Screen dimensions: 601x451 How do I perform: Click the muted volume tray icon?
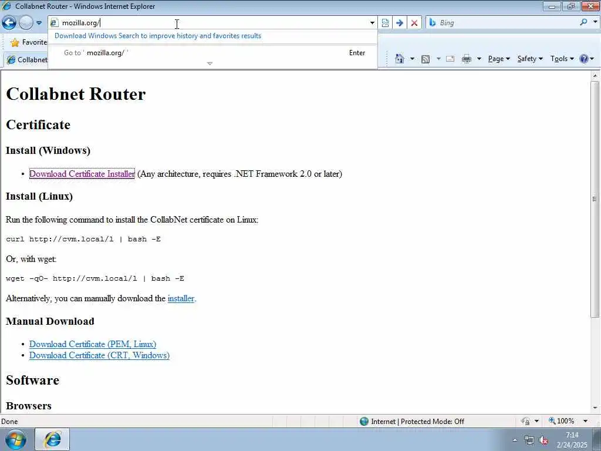point(543,440)
